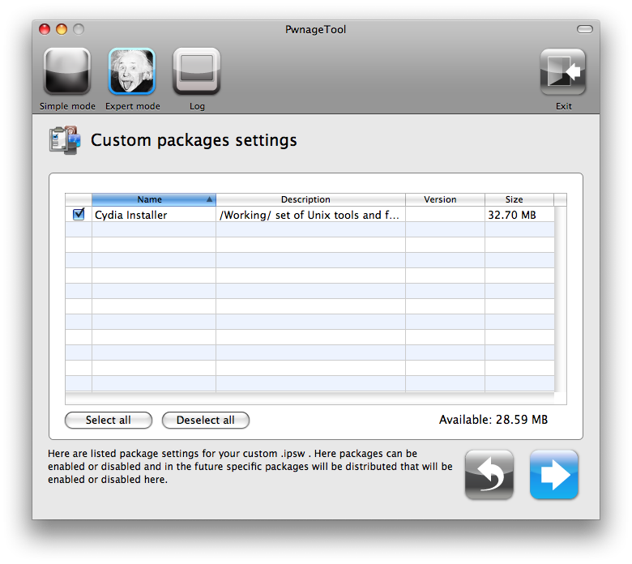The width and height of the screenshot is (632, 564).
Task: Sort packages by Name column
Action: tap(154, 199)
